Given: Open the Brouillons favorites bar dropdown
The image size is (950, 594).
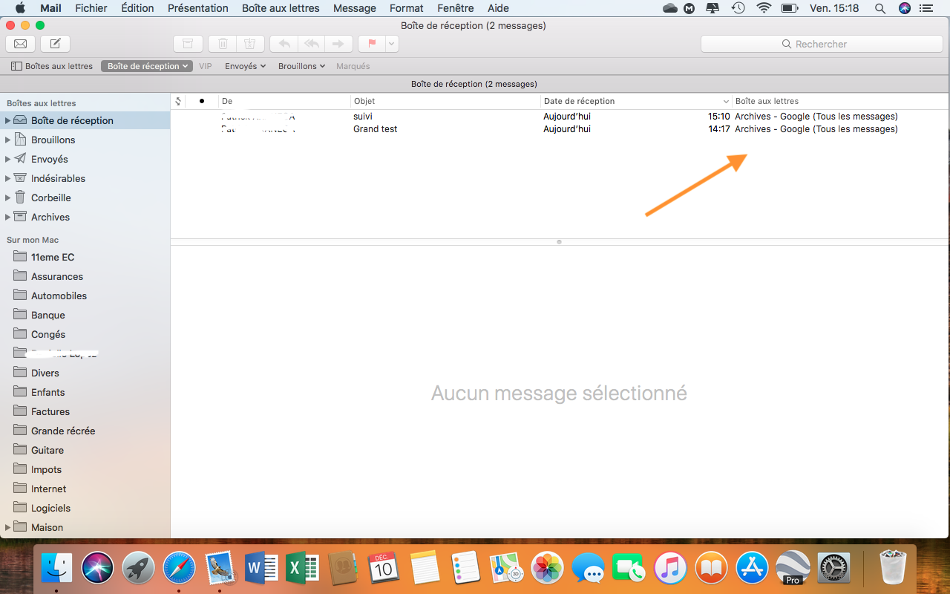Looking at the screenshot, I should (x=301, y=66).
